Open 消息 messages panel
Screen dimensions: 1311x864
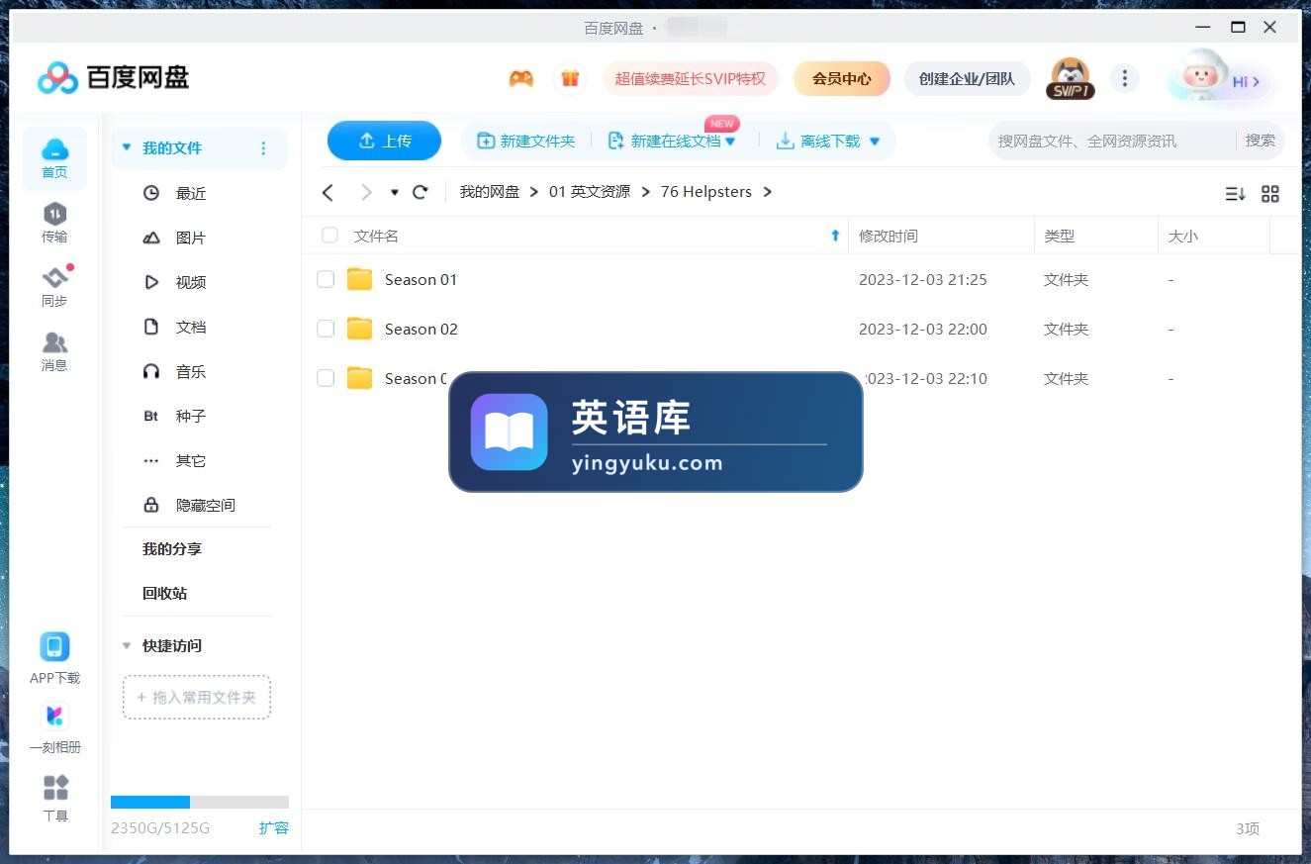pos(54,351)
